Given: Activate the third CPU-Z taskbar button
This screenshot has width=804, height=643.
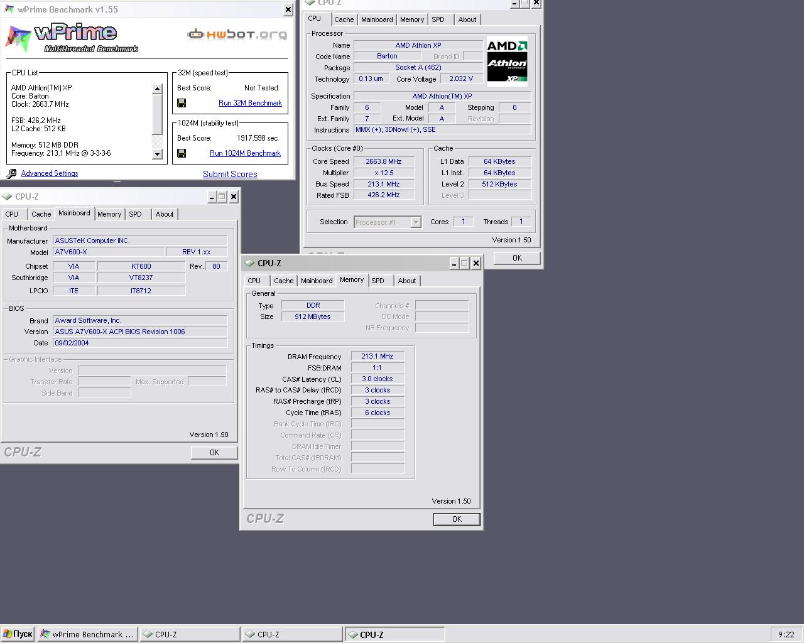Looking at the screenshot, I should pyautogui.click(x=394, y=634).
